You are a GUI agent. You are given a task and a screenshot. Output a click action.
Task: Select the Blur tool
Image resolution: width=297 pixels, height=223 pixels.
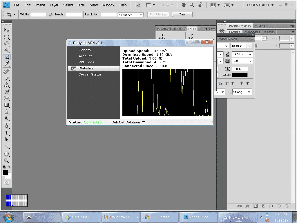pos(7,112)
